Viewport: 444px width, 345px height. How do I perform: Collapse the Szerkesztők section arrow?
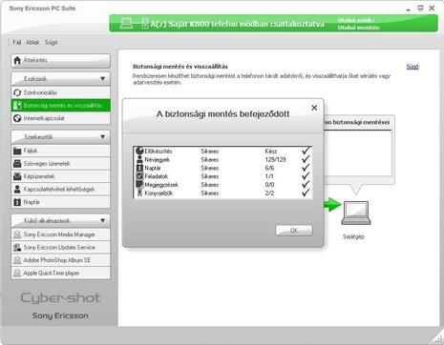(102, 137)
